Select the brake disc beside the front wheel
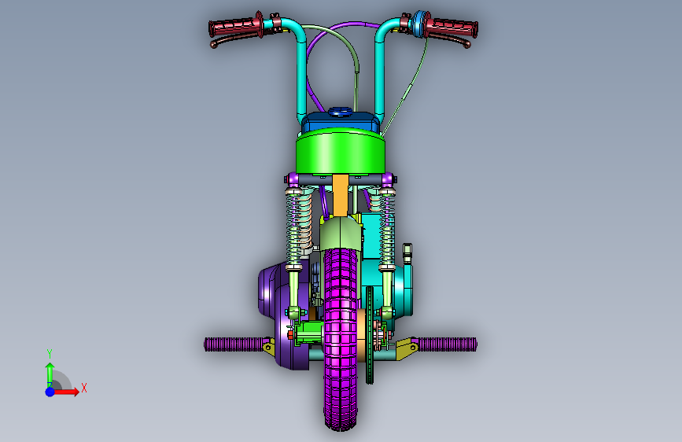This screenshot has height=442, width=682. [370, 335]
